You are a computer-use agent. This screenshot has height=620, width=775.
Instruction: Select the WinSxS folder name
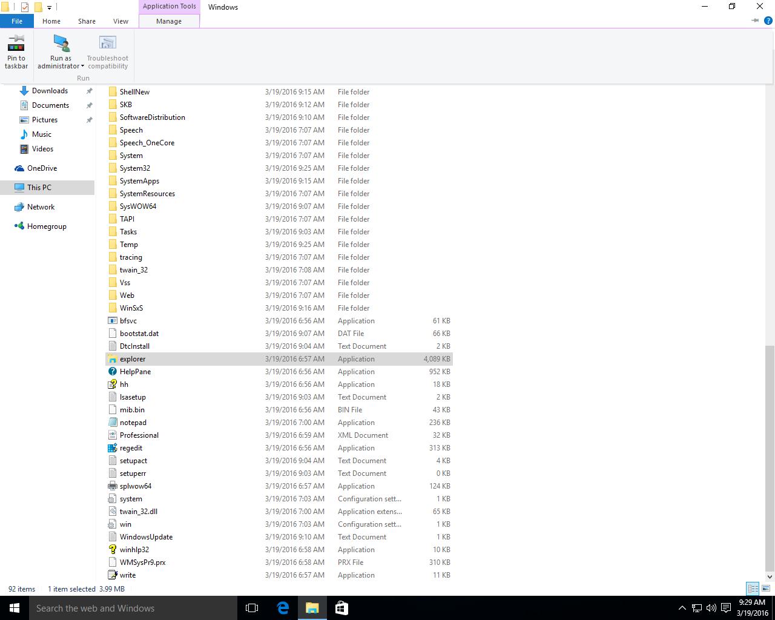click(x=131, y=308)
